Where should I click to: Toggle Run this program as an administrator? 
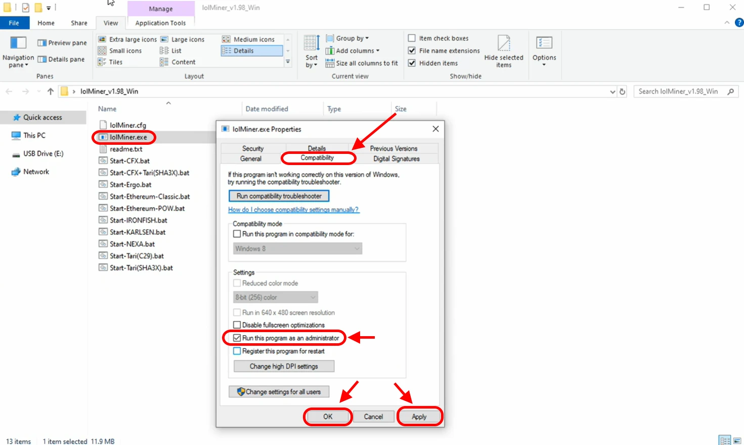tap(237, 338)
